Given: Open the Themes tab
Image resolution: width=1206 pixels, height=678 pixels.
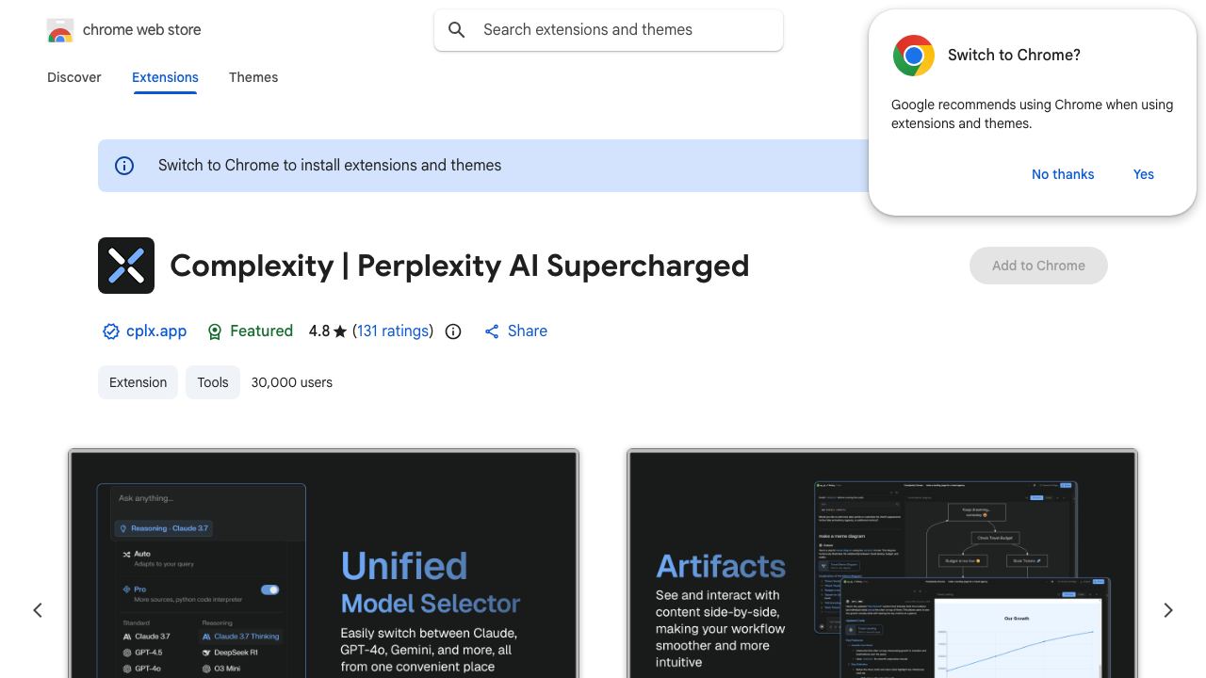Looking at the screenshot, I should coord(253,77).
